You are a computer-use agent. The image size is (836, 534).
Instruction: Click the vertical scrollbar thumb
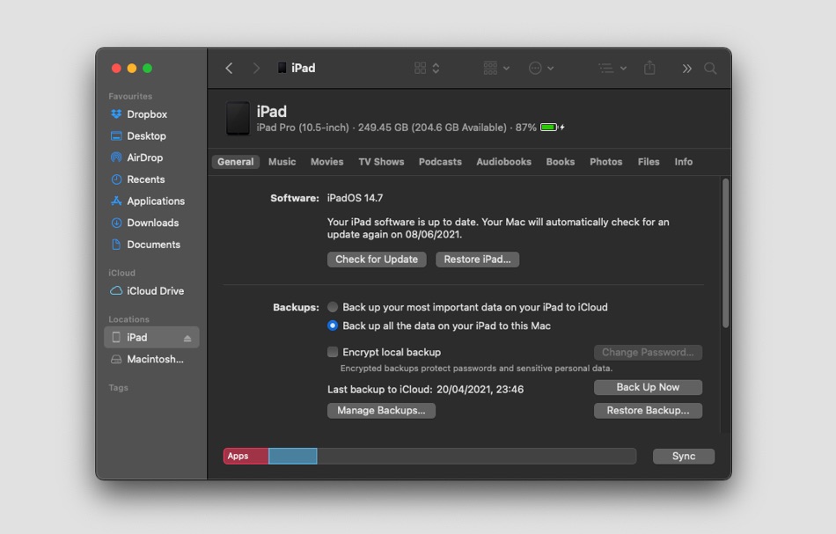coord(725,253)
